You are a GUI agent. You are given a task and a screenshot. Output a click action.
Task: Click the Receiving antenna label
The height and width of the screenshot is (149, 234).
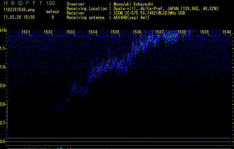point(86,18)
